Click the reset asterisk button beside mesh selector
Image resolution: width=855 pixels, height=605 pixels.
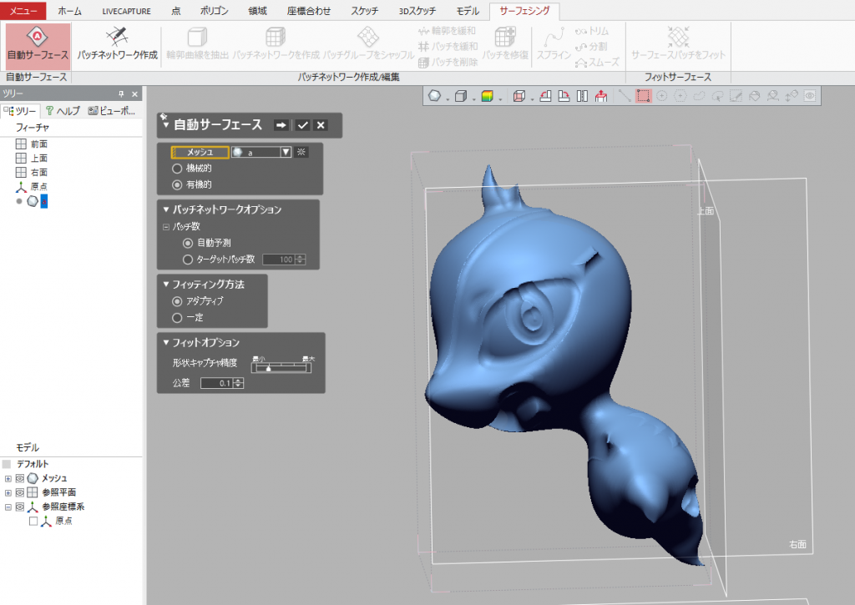pos(301,152)
